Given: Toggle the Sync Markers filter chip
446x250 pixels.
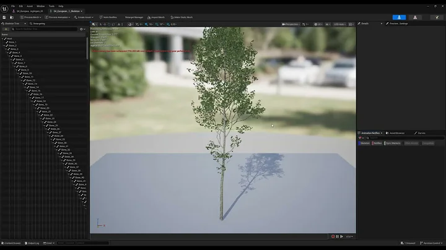Looking at the screenshot, I should 393,143.
